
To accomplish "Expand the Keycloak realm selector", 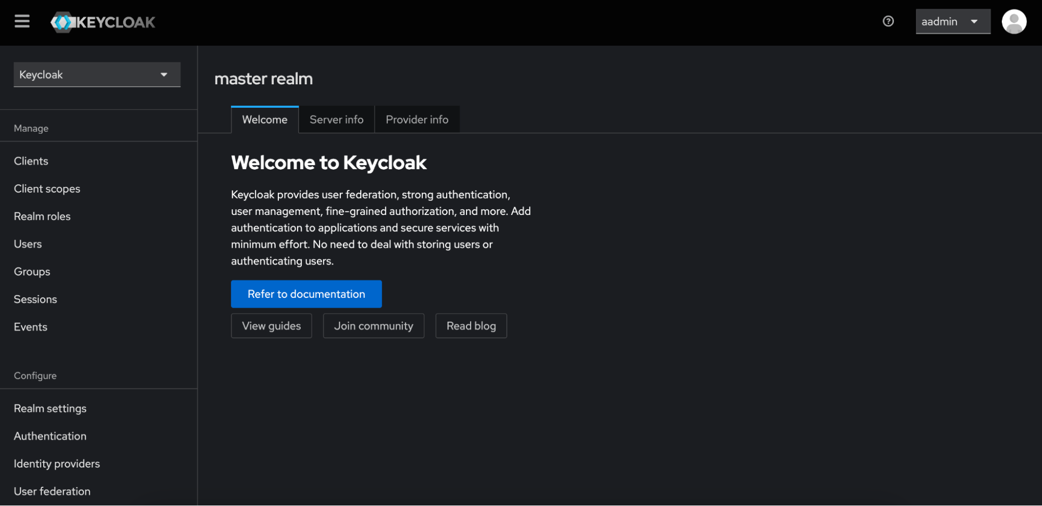I will click(97, 74).
